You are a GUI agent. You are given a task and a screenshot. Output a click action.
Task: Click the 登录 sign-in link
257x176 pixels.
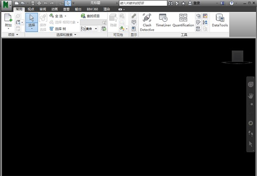click(x=197, y=3)
